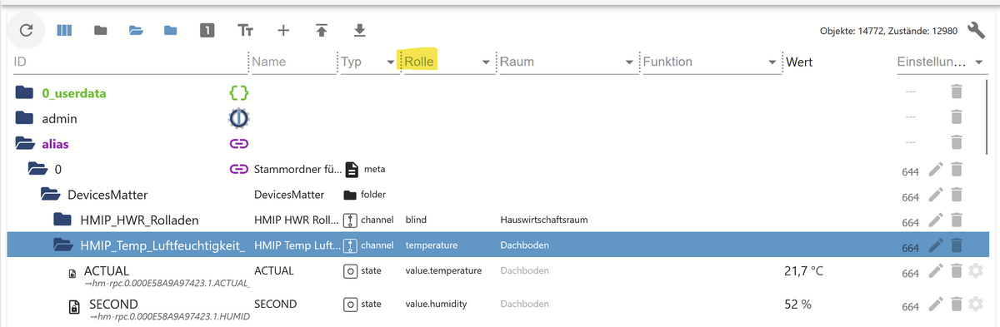The image size is (1000, 327).
Task: Click the refresh objects tree icon
Action: (26, 31)
